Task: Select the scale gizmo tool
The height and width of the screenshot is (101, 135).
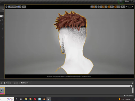Action: point(96,7)
